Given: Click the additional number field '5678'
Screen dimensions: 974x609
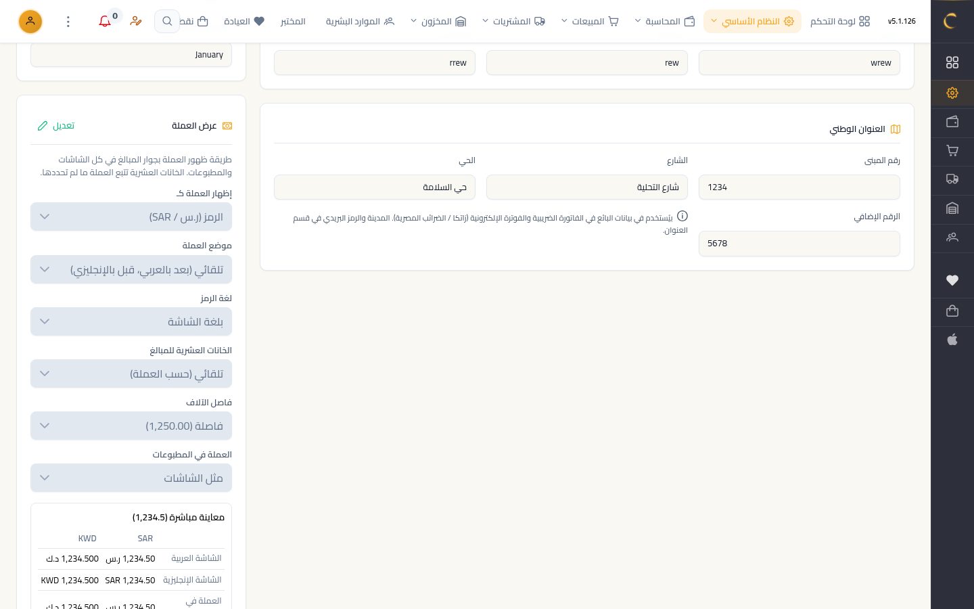Looking at the screenshot, I should coord(799,244).
